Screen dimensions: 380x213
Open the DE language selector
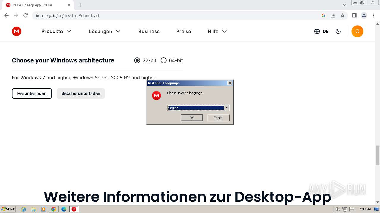pyautogui.click(x=321, y=31)
